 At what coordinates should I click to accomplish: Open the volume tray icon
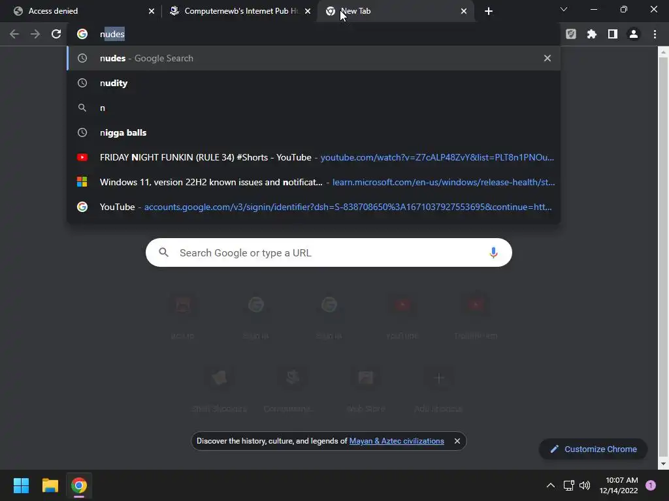585,485
